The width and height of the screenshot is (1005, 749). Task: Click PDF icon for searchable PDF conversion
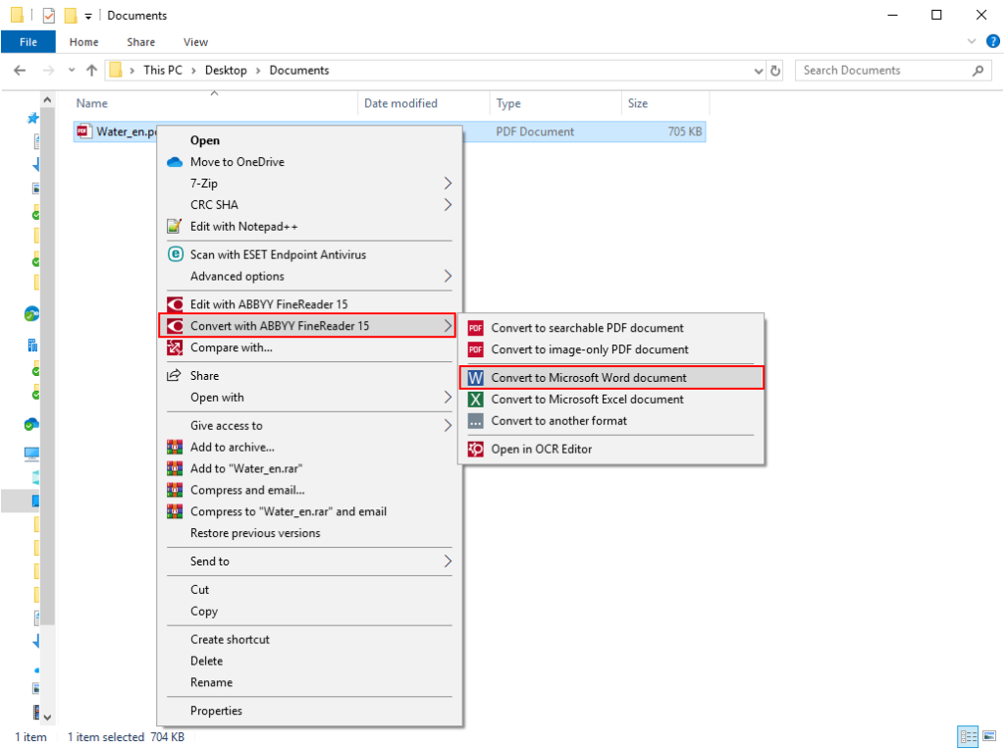pos(476,328)
